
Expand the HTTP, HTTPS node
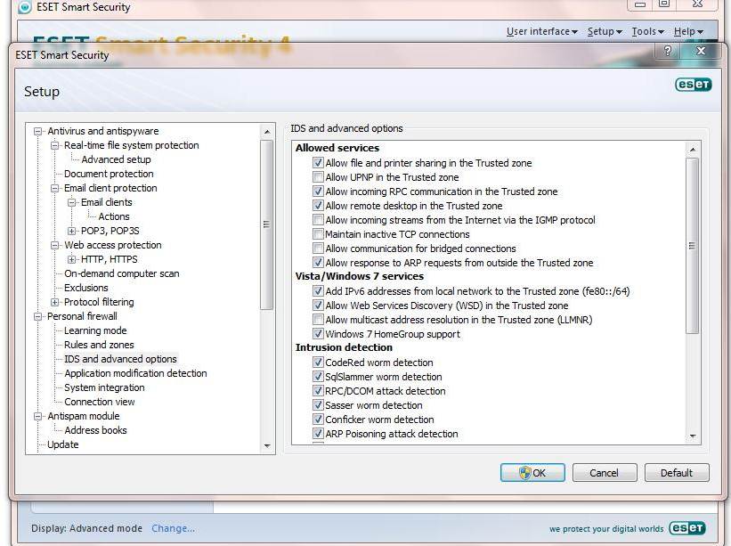(x=72, y=260)
